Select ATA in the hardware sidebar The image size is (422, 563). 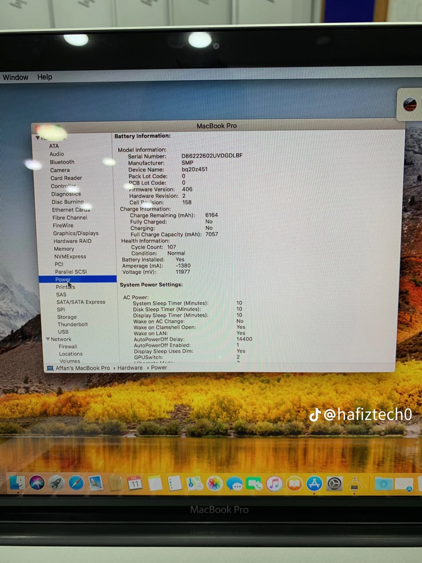[54, 146]
